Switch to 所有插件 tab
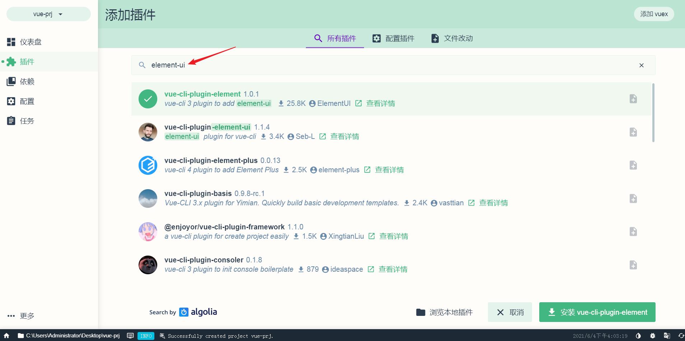 click(335, 38)
